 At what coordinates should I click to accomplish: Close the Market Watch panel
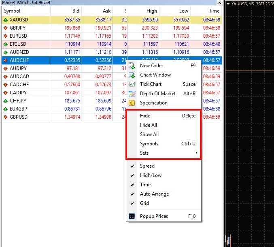pos(220,2)
